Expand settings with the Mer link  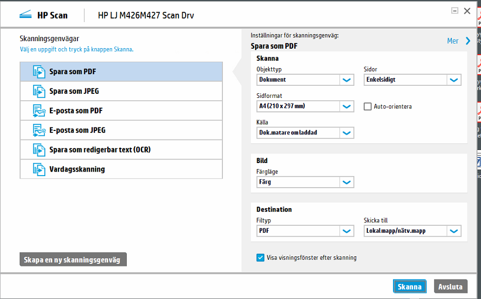tap(452, 41)
